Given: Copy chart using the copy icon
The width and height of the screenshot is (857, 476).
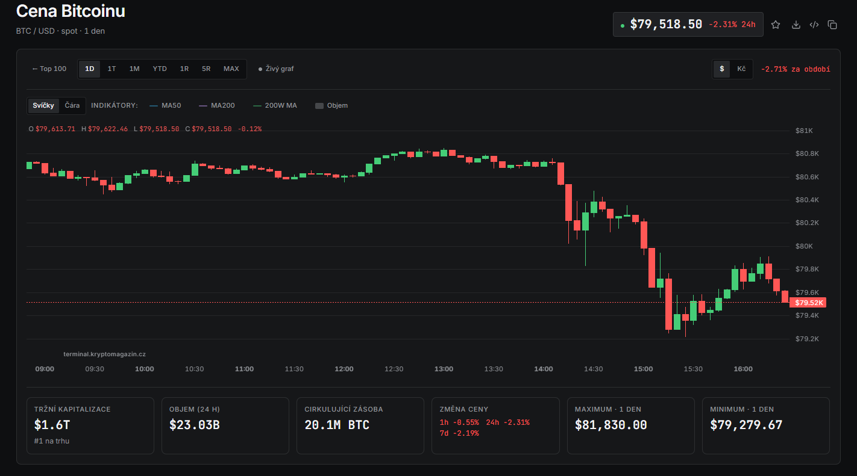Looking at the screenshot, I should (832, 25).
